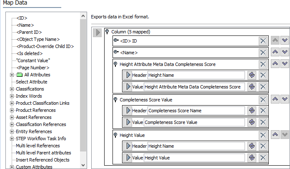Click scroll down arrow in source tree
Viewport: 290px width, 169px height.
click(x=83, y=165)
